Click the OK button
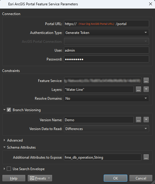The image size is (155, 184). (116, 178)
